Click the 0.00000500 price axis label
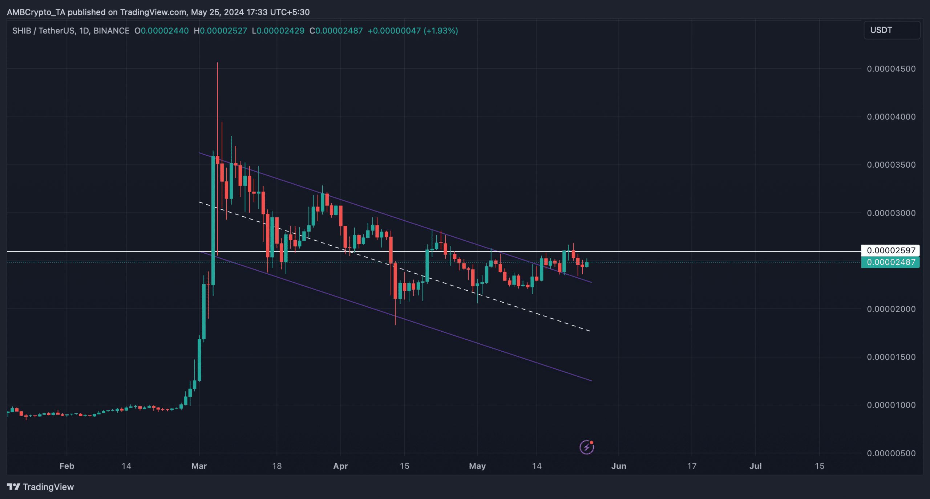930x499 pixels. [x=891, y=453]
